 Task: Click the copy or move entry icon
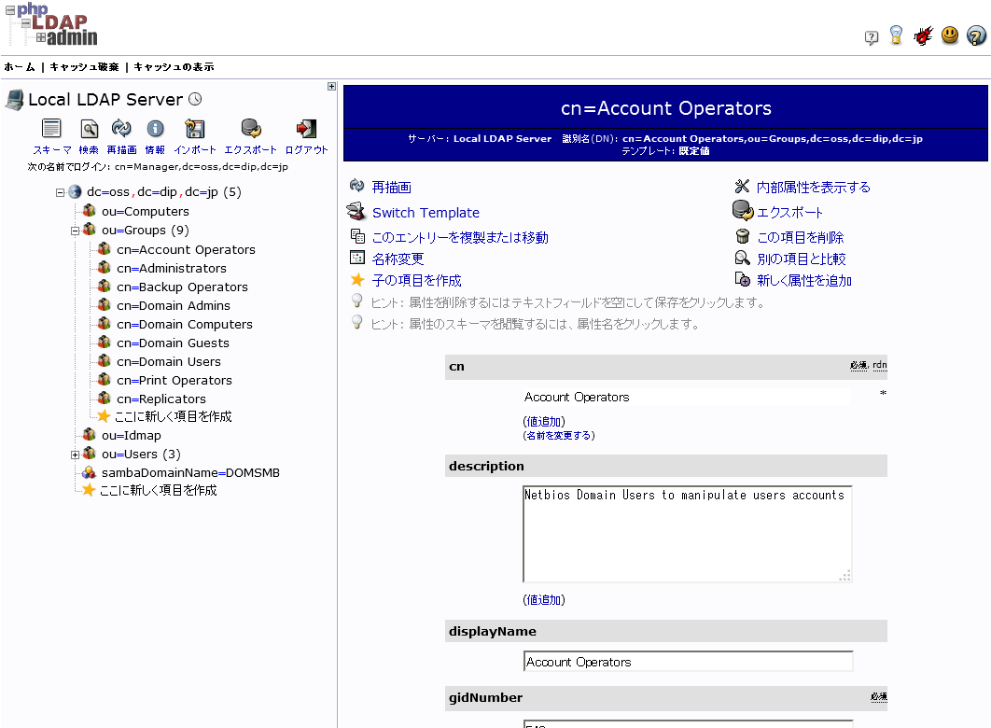click(x=357, y=236)
